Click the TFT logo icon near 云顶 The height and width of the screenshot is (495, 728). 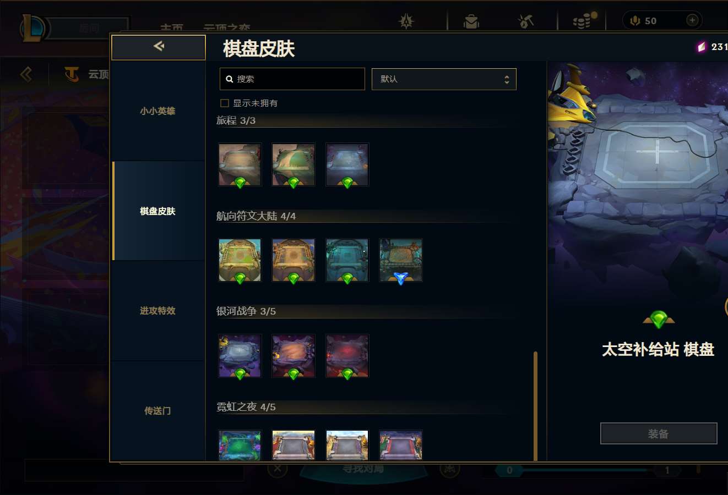click(71, 74)
